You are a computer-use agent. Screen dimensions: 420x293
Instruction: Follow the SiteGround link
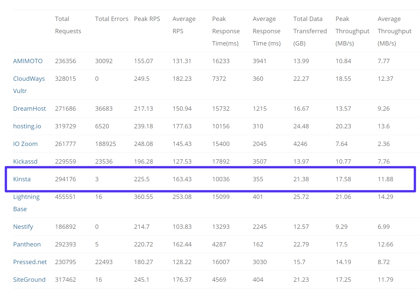click(x=29, y=280)
